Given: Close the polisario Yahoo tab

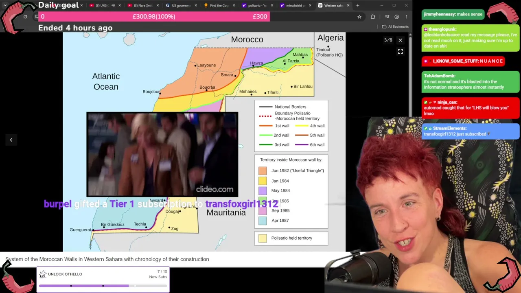Looking at the screenshot, I should pos(273,5).
